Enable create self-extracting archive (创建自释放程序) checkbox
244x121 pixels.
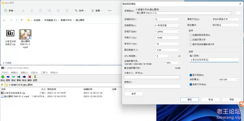191,35
